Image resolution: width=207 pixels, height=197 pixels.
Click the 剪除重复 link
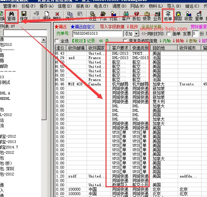pyautogui.click(x=199, y=27)
